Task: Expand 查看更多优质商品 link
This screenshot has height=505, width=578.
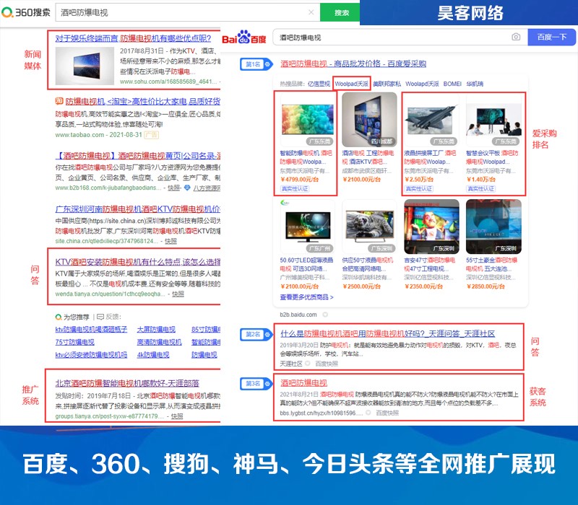Action: point(307,297)
